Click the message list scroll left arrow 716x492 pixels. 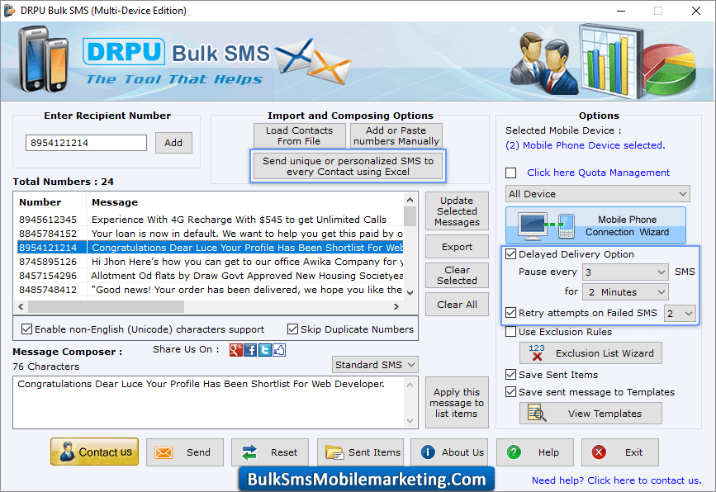coord(21,307)
